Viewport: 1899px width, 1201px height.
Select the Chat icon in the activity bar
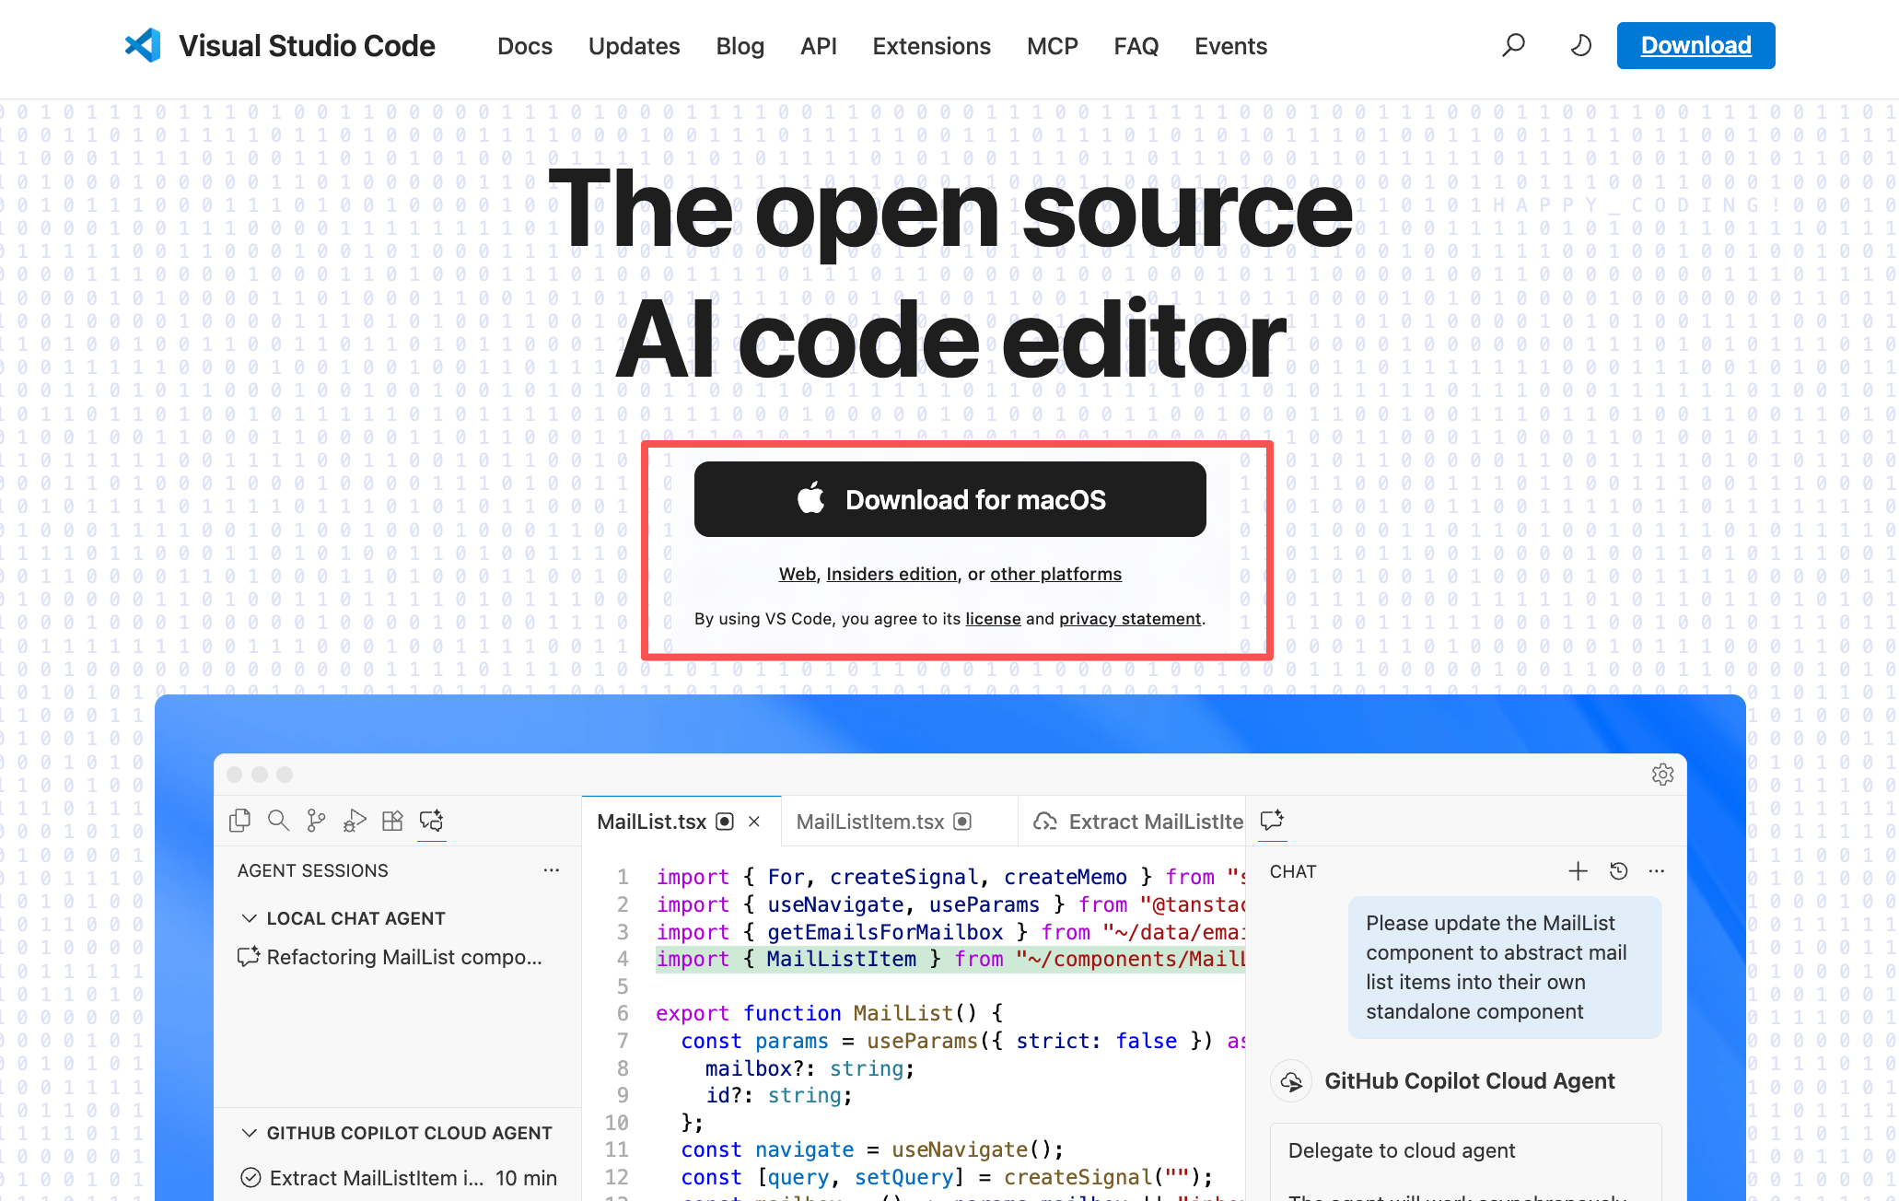431,821
